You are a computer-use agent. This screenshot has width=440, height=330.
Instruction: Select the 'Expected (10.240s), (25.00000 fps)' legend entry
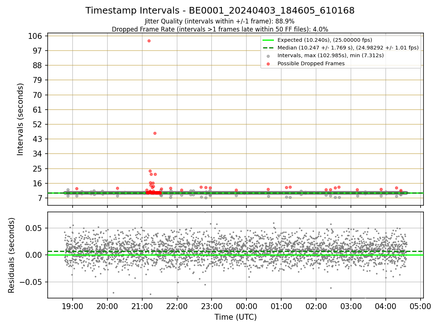click(325, 40)
